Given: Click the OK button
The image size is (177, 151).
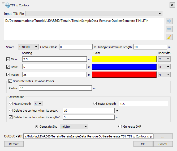Looking at the screenshot, I should tap(143, 144).
